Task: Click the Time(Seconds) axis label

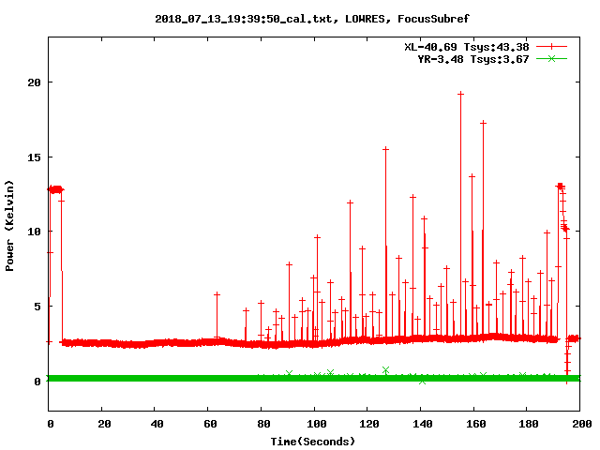Action: 313,442
